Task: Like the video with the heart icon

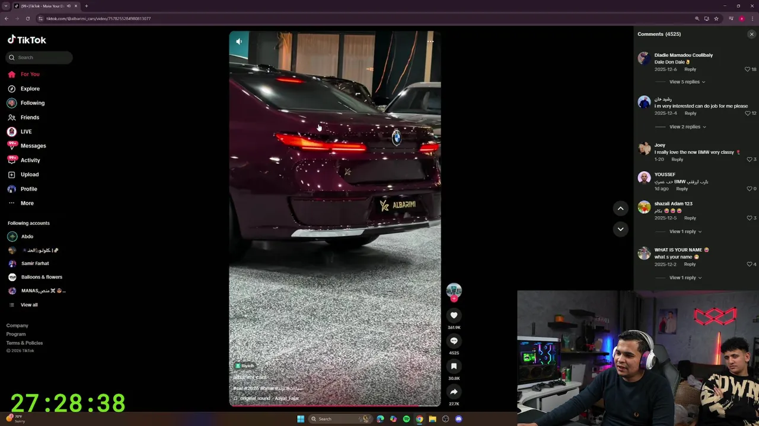Action: pyautogui.click(x=454, y=315)
